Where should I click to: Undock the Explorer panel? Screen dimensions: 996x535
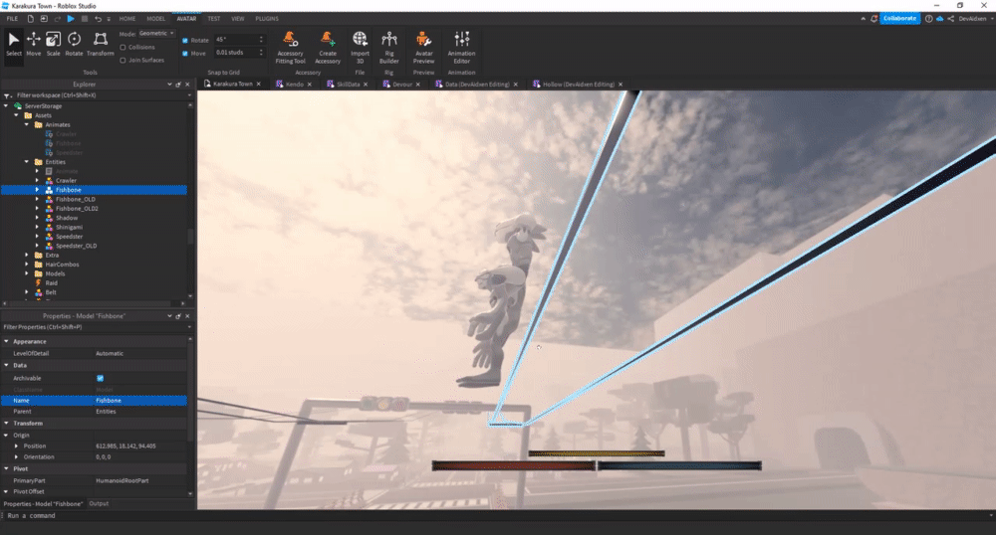pos(178,85)
